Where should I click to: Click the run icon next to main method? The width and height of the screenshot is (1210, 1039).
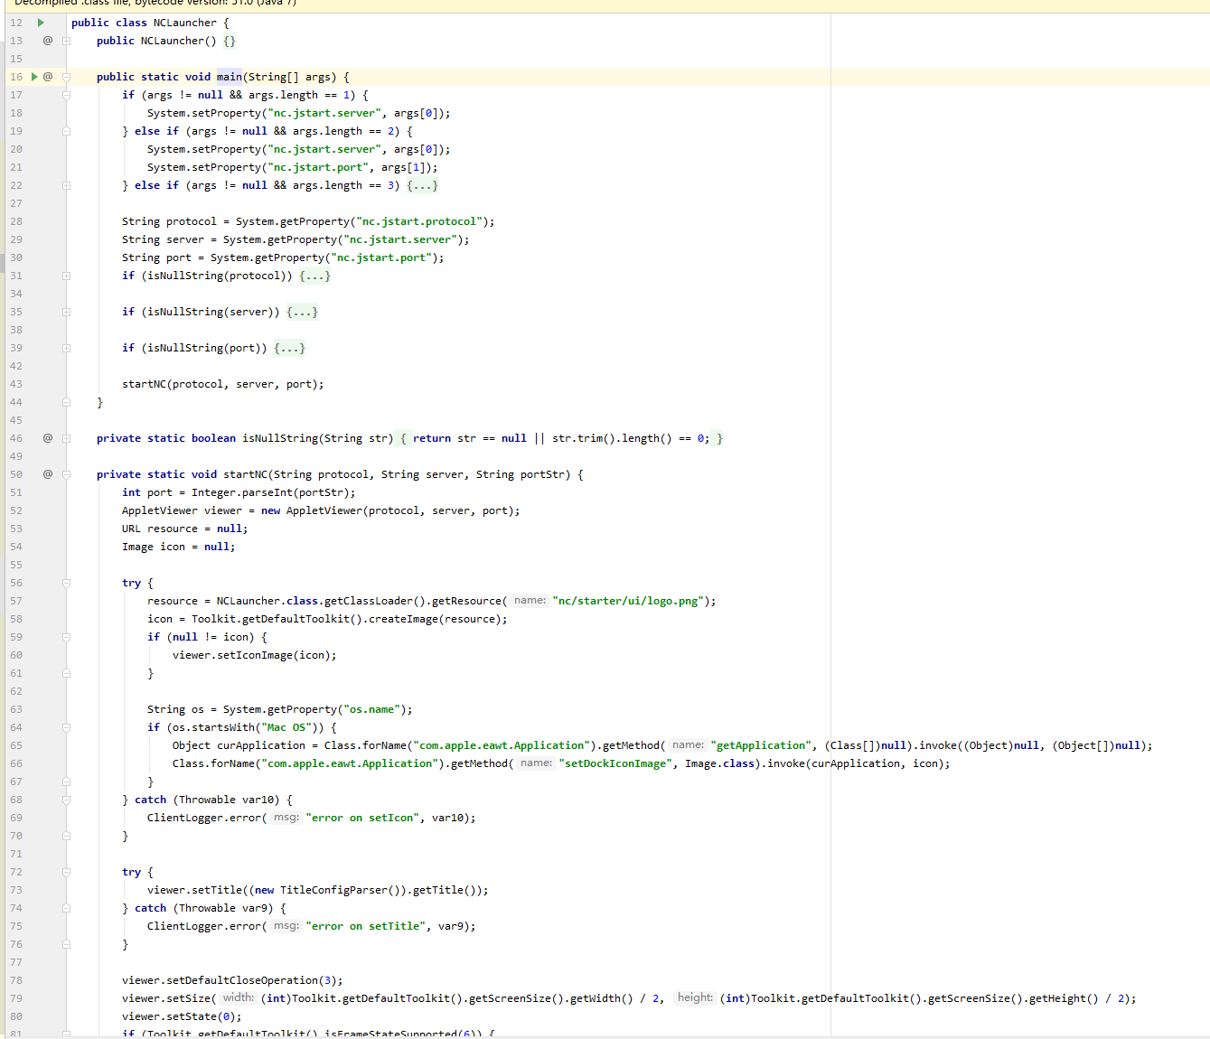point(34,77)
